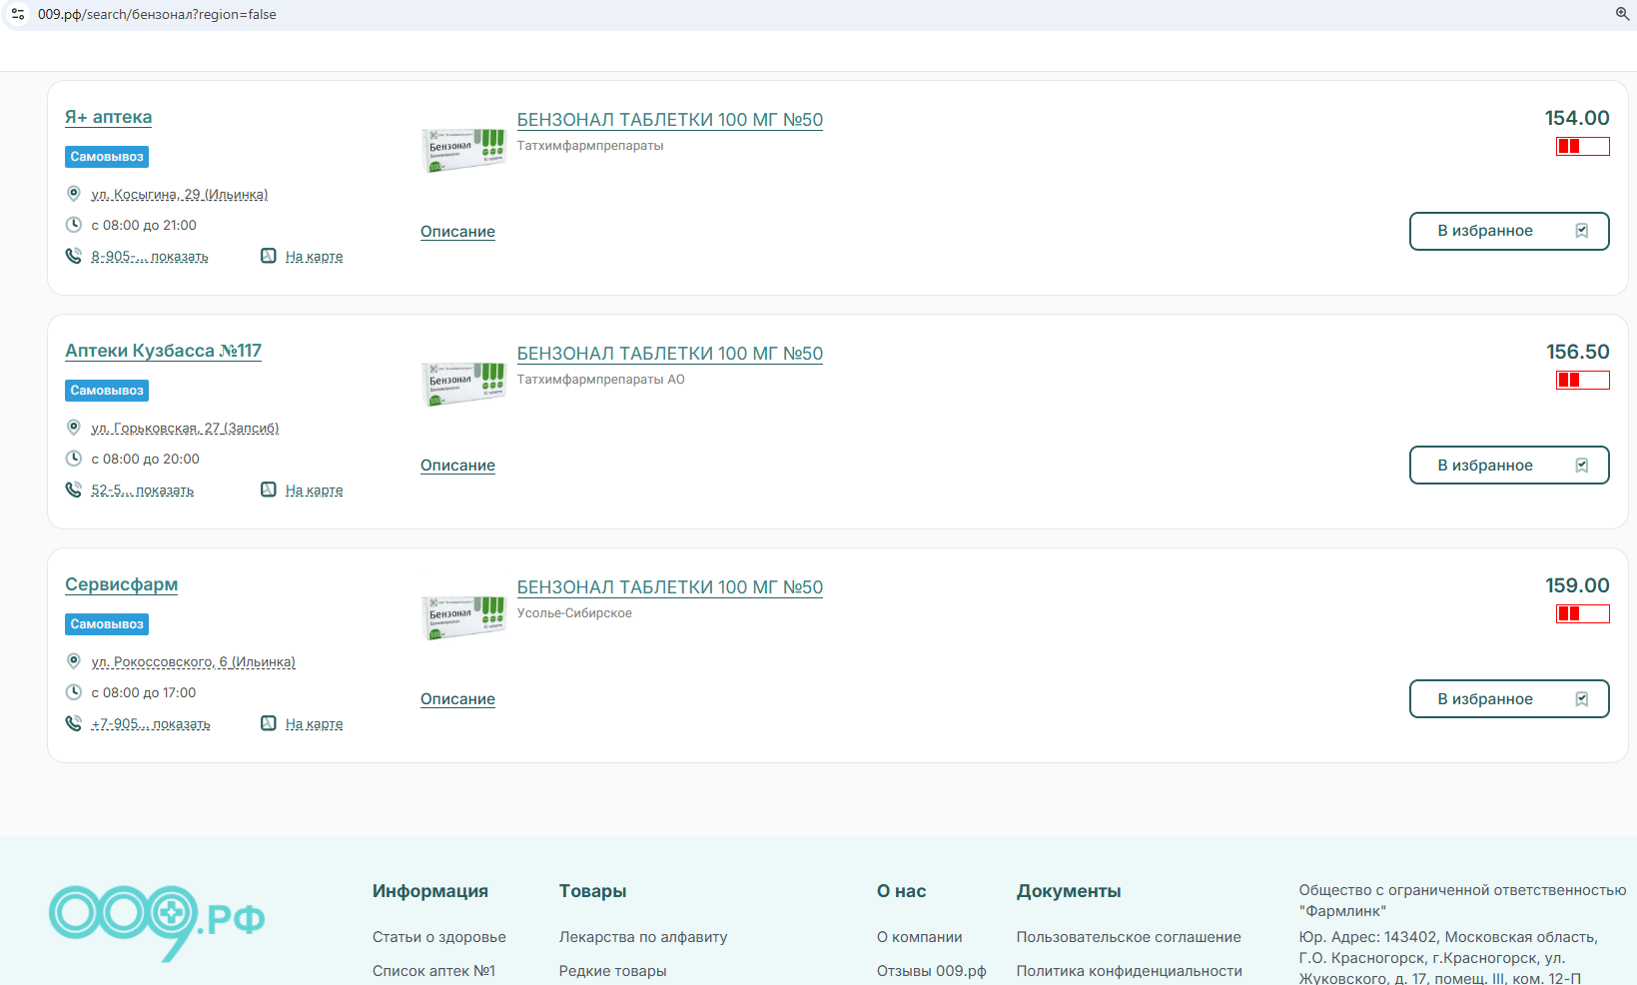Click map icon in Я+ аптека card
Viewport: 1637px width, 985px height.
[269, 256]
